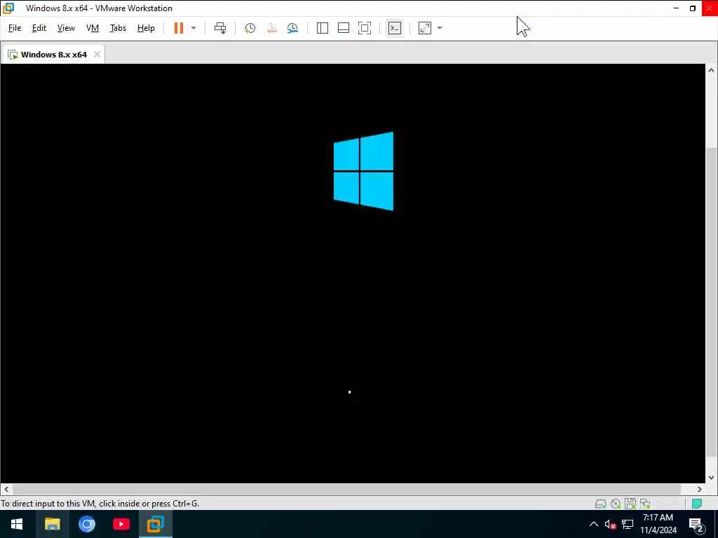
Task: Expand the power options dropdown arrow
Action: pos(194,28)
